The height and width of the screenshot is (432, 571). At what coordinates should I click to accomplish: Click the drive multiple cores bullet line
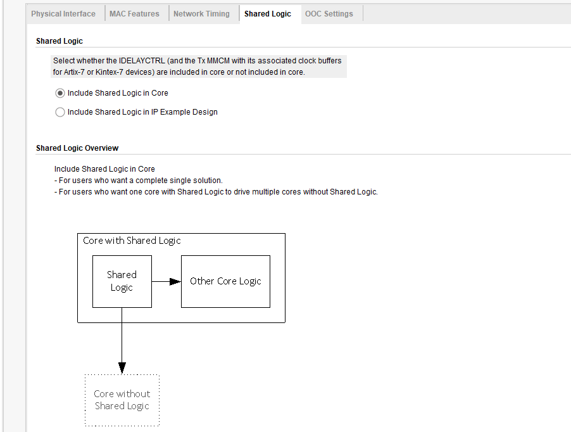(x=216, y=192)
